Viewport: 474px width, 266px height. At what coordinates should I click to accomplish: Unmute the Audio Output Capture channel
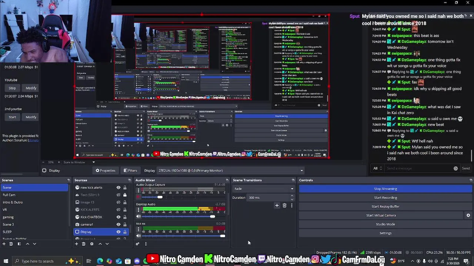[x=138, y=197]
